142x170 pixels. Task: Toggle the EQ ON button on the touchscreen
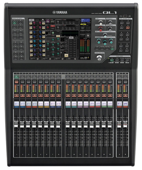pyautogui.click(x=58, y=36)
